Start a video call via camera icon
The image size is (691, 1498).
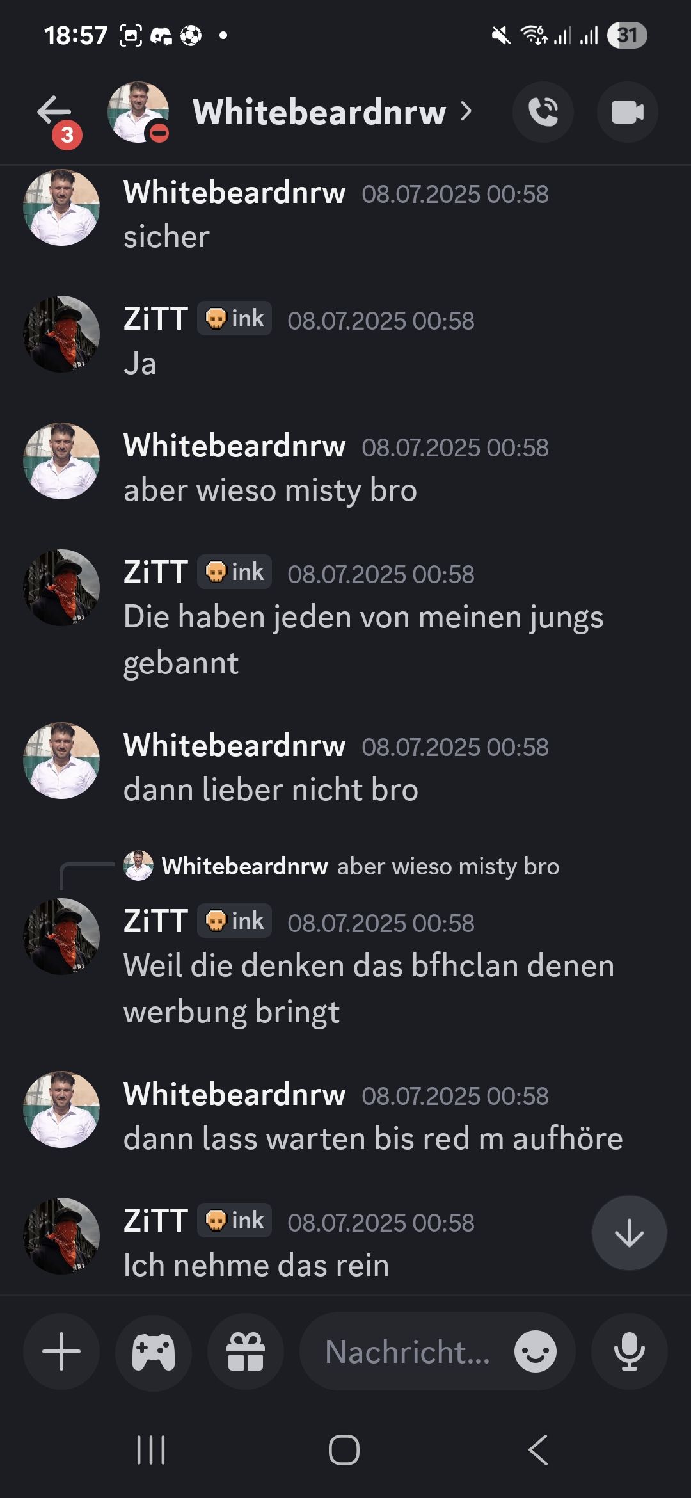click(x=627, y=112)
